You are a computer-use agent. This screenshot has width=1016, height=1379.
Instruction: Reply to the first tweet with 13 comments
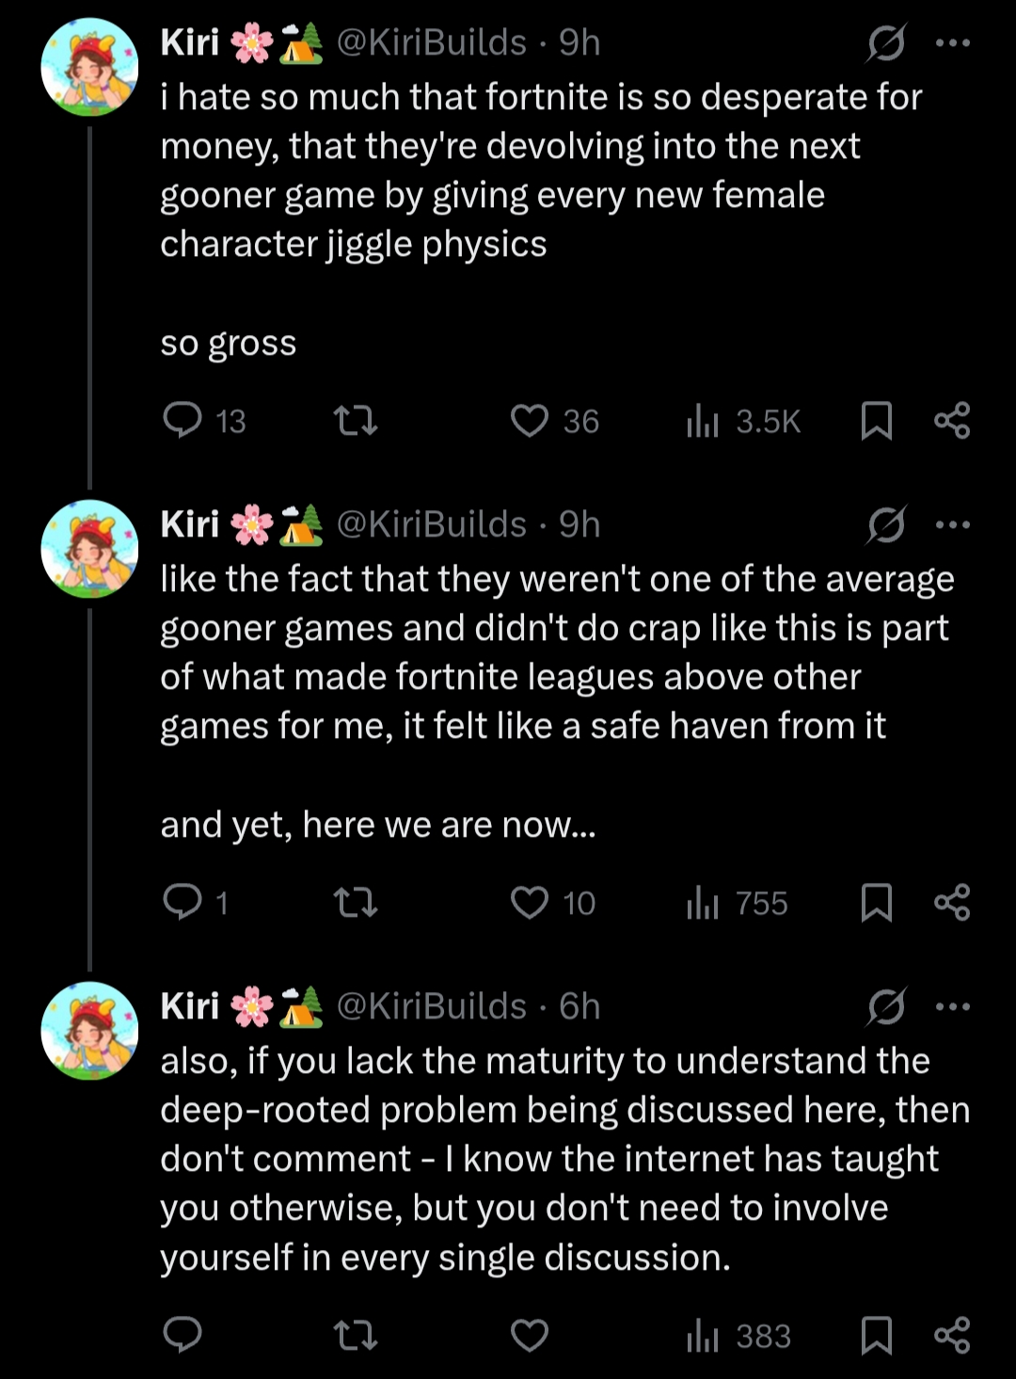[x=204, y=421]
